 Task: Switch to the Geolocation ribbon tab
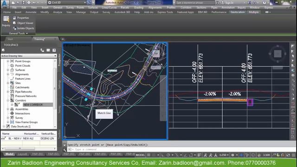(238, 12)
